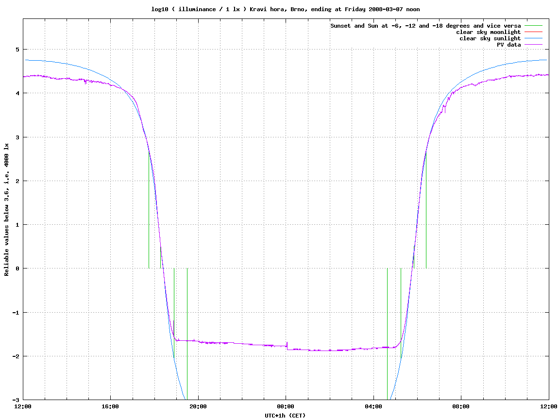
Task: Click the x-axis tick label 04:00
Action: tap(373, 406)
